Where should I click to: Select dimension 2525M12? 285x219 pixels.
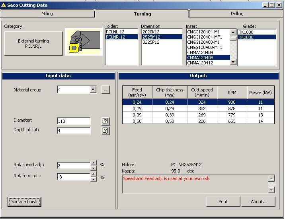point(162,37)
